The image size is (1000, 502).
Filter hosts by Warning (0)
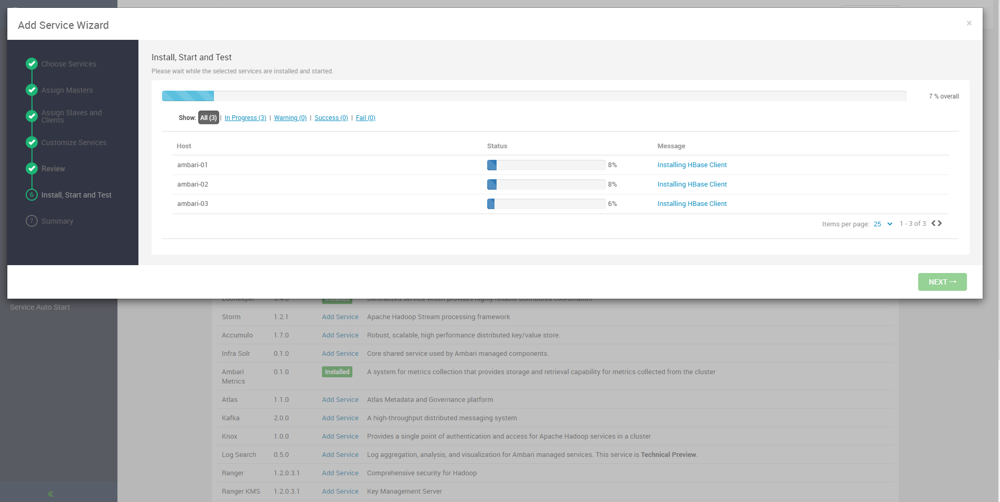click(291, 118)
